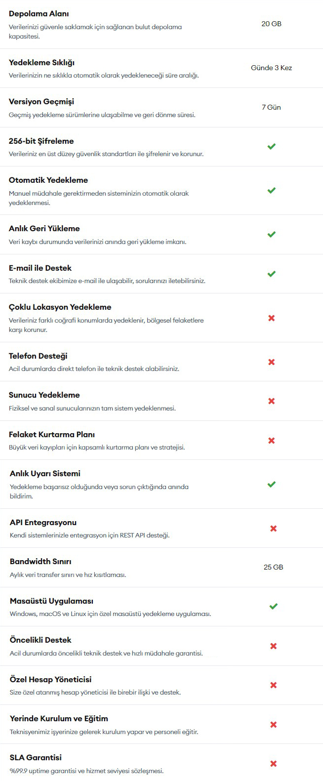The image size is (323, 781).
Task: Click the 25 GB bandwidth limit value
Action: click(x=273, y=567)
